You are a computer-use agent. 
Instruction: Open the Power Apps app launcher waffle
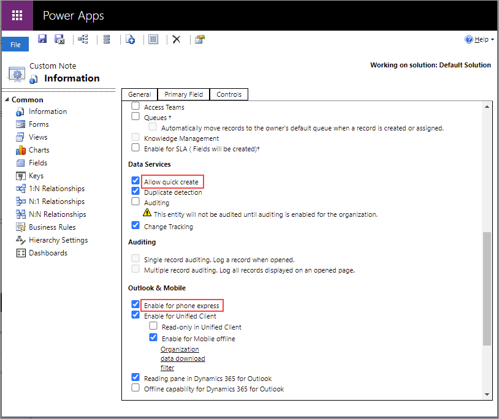click(x=17, y=15)
